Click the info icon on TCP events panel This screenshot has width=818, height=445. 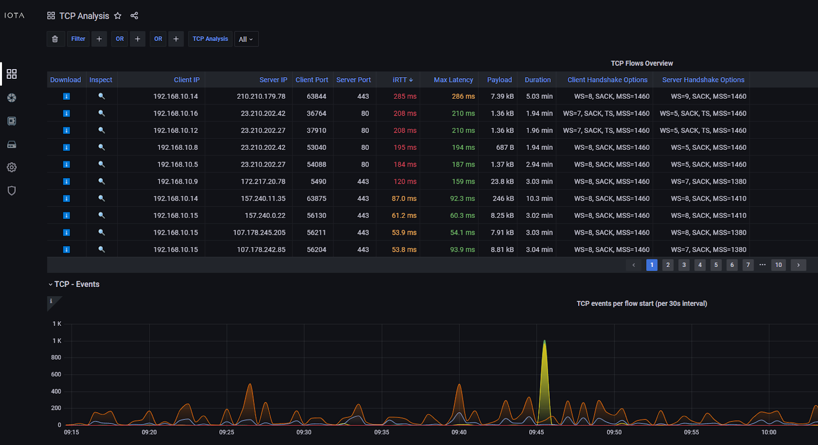[51, 301]
